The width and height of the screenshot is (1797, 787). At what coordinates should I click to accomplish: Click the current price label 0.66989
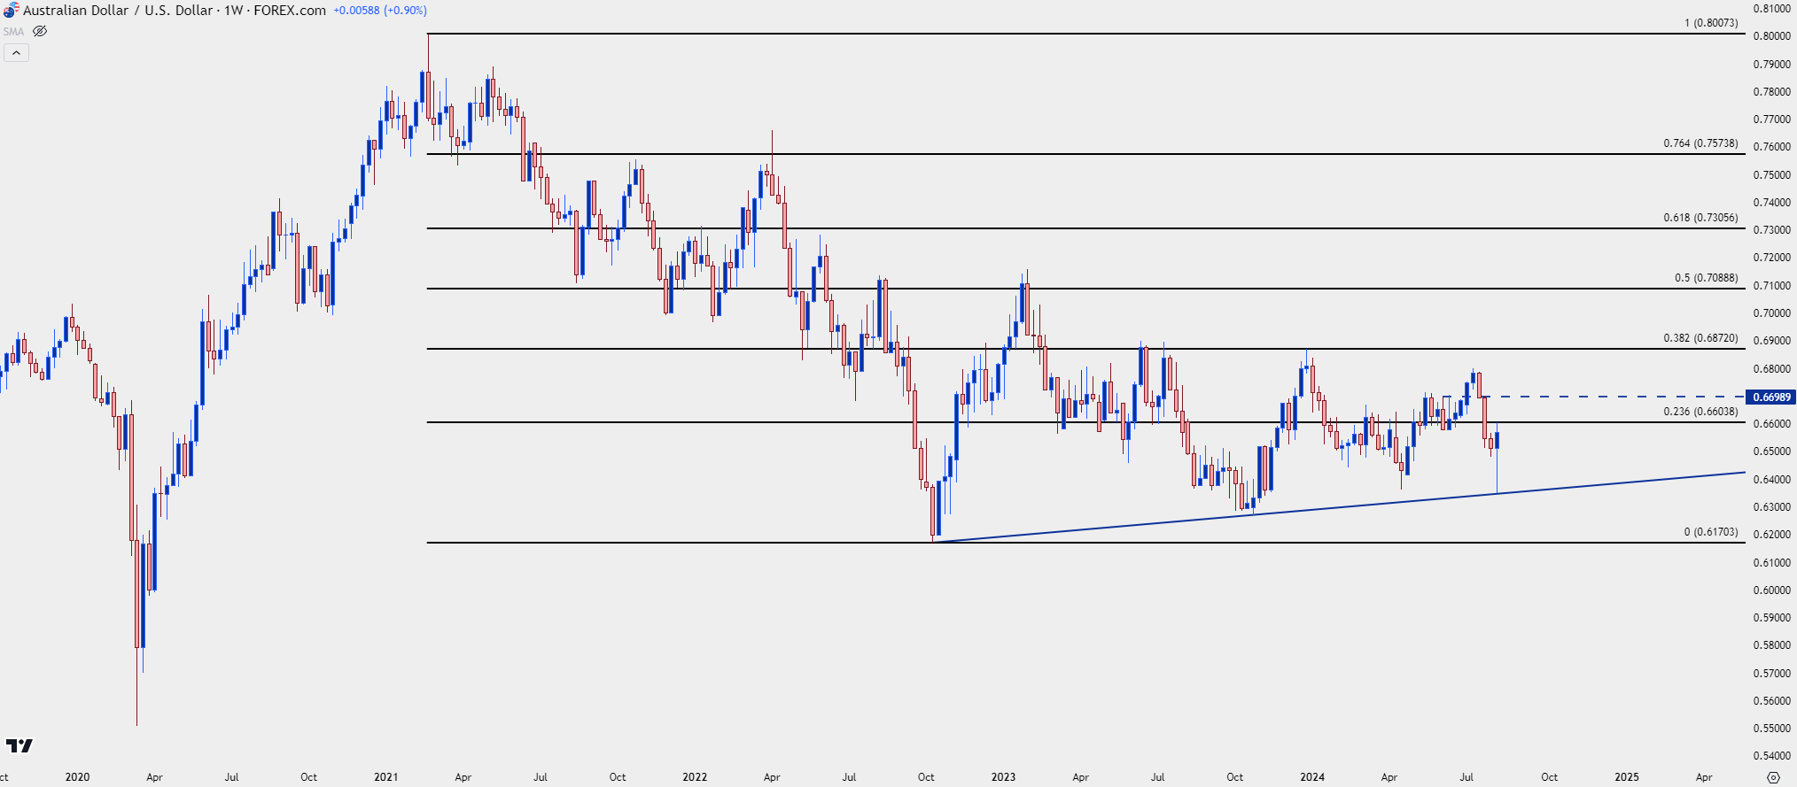click(x=1771, y=397)
